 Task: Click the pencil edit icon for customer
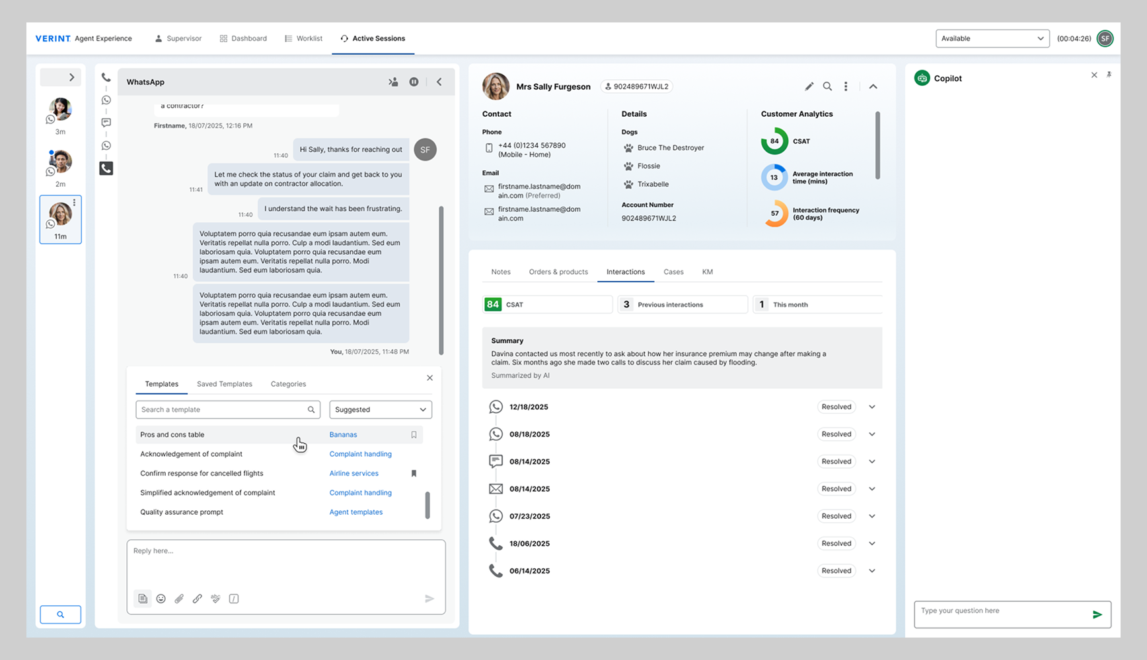click(809, 86)
